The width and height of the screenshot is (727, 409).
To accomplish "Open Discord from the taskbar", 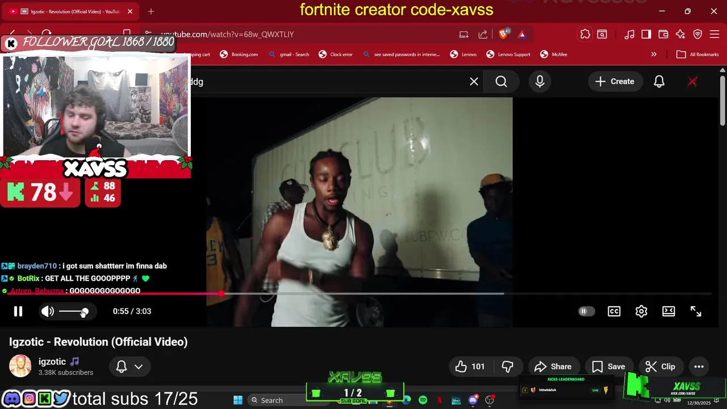I will coord(473,400).
